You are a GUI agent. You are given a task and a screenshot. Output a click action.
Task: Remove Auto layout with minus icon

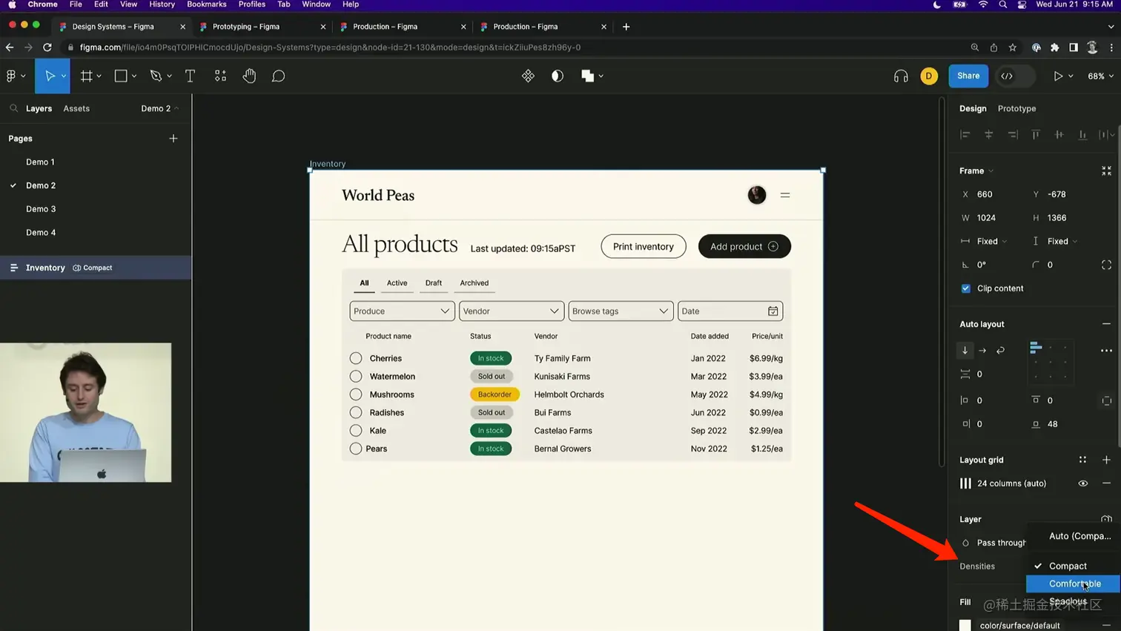click(1106, 324)
